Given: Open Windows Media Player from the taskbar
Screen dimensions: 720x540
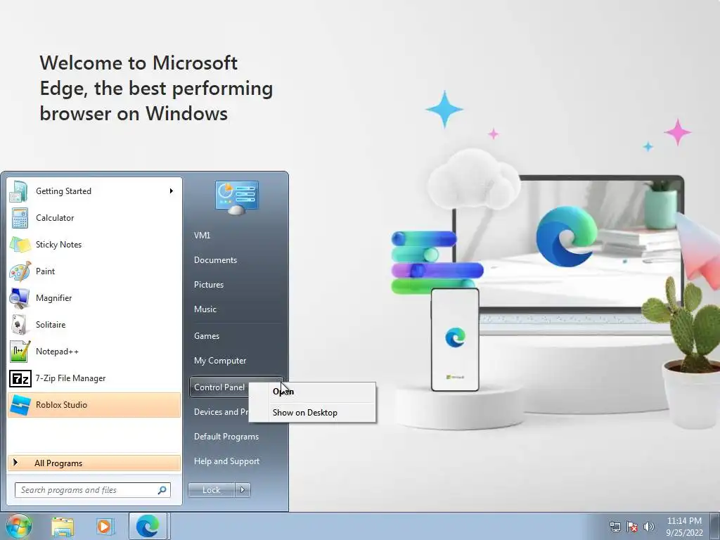Looking at the screenshot, I should [105, 527].
